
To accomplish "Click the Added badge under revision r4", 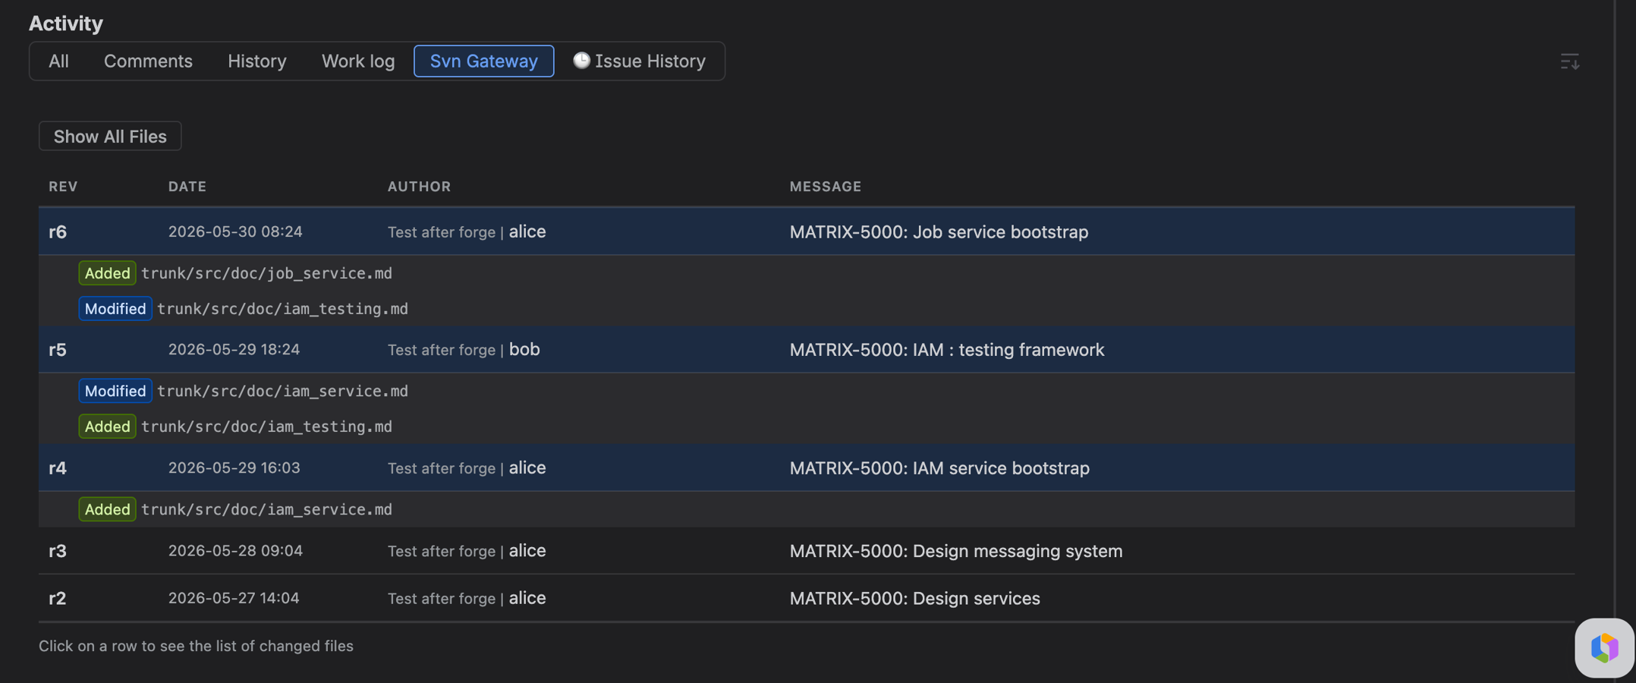I will (107, 509).
